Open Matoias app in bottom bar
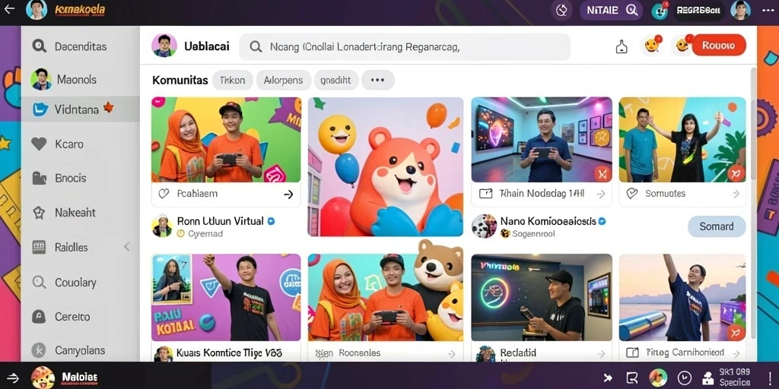Viewport: 779px width, 389px height. pos(65,378)
